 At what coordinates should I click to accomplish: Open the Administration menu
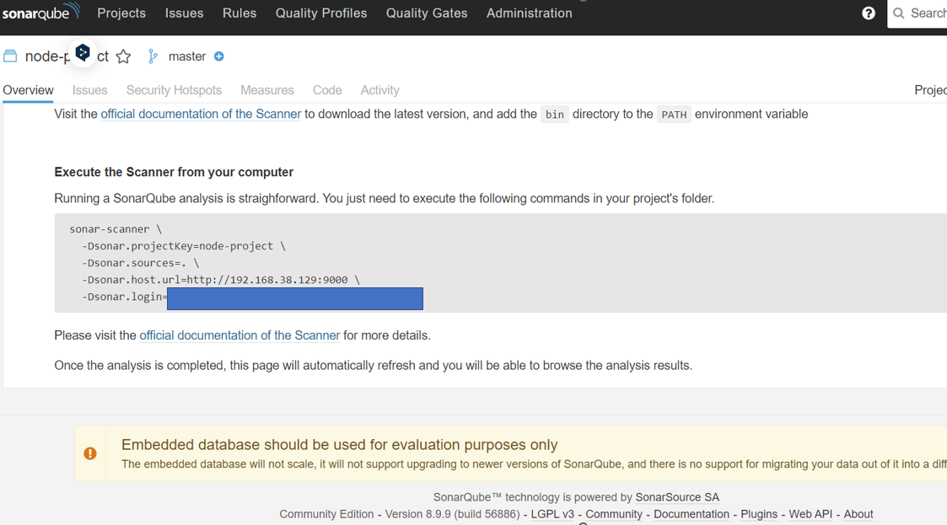click(x=529, y=13)
